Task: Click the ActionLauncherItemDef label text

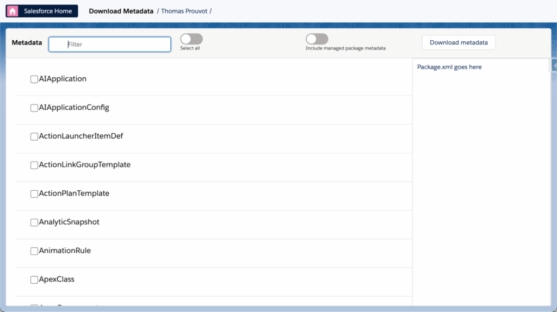Action: coord(81,136)
